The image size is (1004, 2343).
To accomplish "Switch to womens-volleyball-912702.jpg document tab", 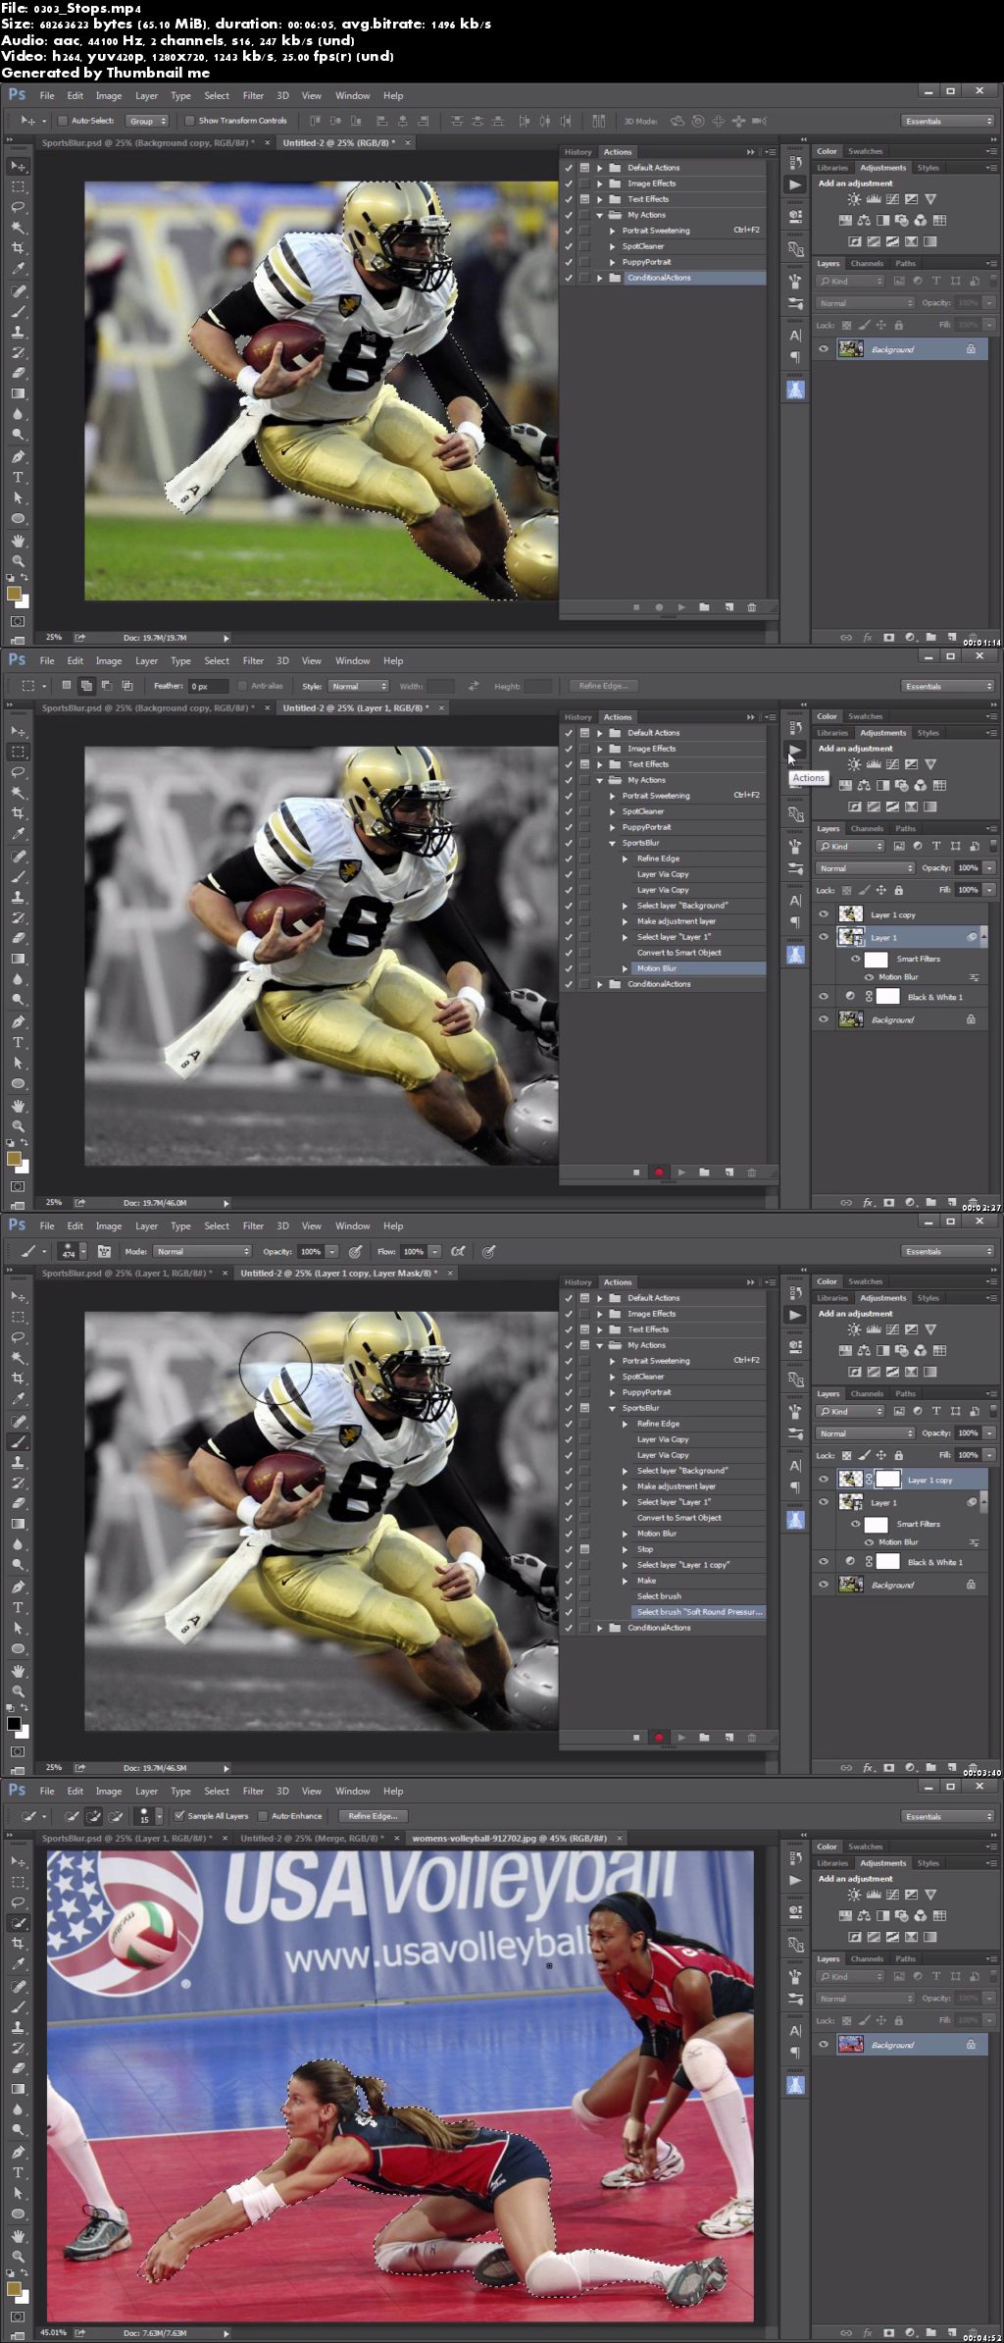I will tap(509, 1838).
